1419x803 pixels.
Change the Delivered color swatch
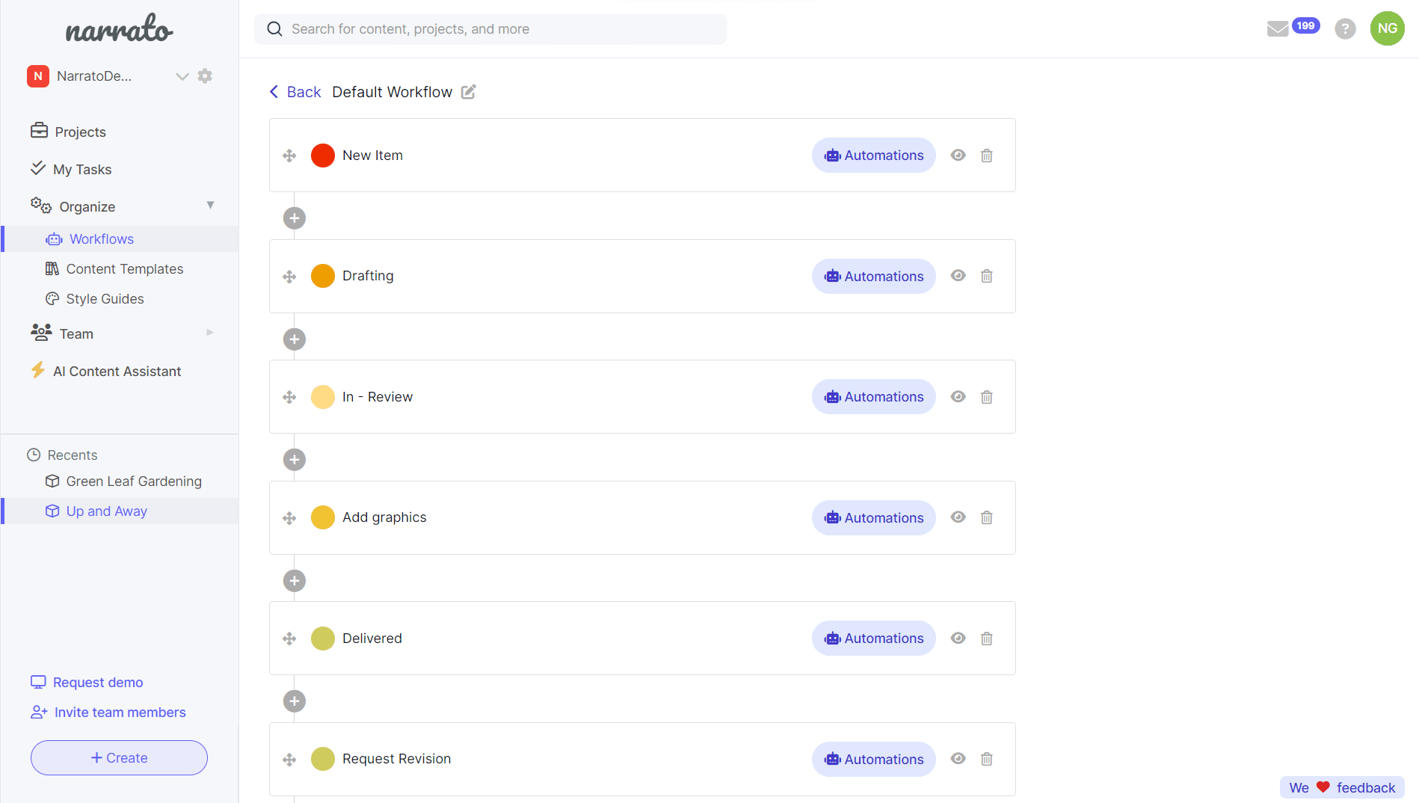click(323, 639)
